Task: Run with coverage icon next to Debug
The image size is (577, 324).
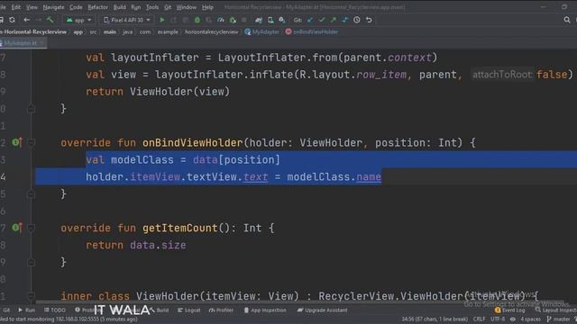Action: pyautogui.click(x=208, y=20)
